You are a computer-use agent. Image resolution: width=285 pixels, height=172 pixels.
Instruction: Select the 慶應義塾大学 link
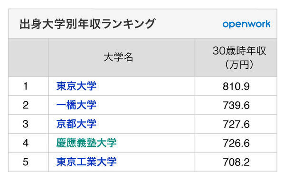[86, 143]
